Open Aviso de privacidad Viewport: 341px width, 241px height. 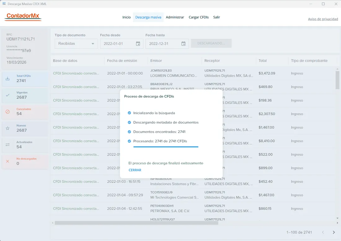click(323, 19)
